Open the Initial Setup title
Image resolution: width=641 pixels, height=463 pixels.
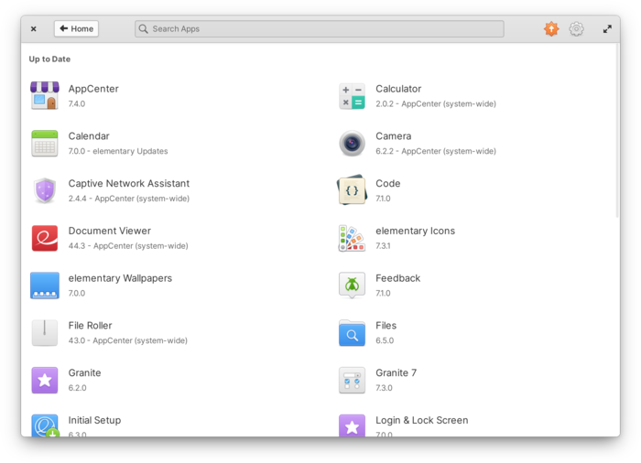point(94,421)
